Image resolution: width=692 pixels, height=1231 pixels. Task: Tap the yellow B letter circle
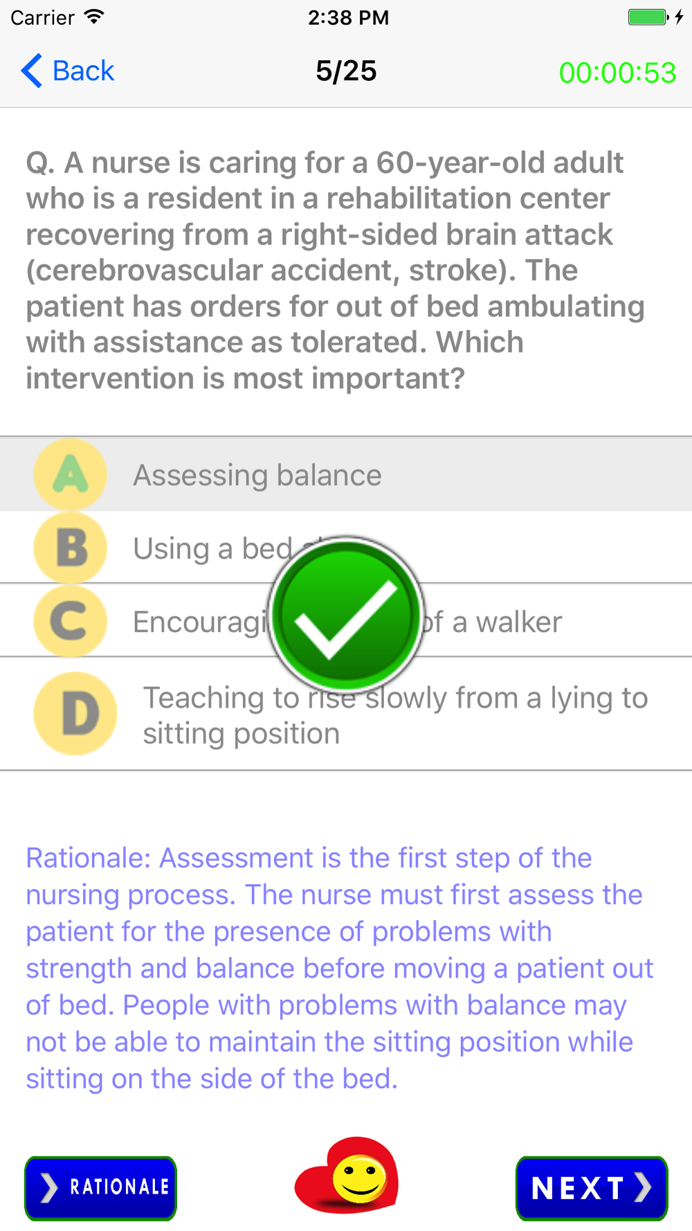tap(70, 548)
